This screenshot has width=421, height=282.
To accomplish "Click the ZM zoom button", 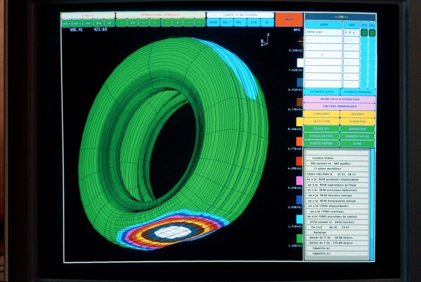I will tap(99, 23).
